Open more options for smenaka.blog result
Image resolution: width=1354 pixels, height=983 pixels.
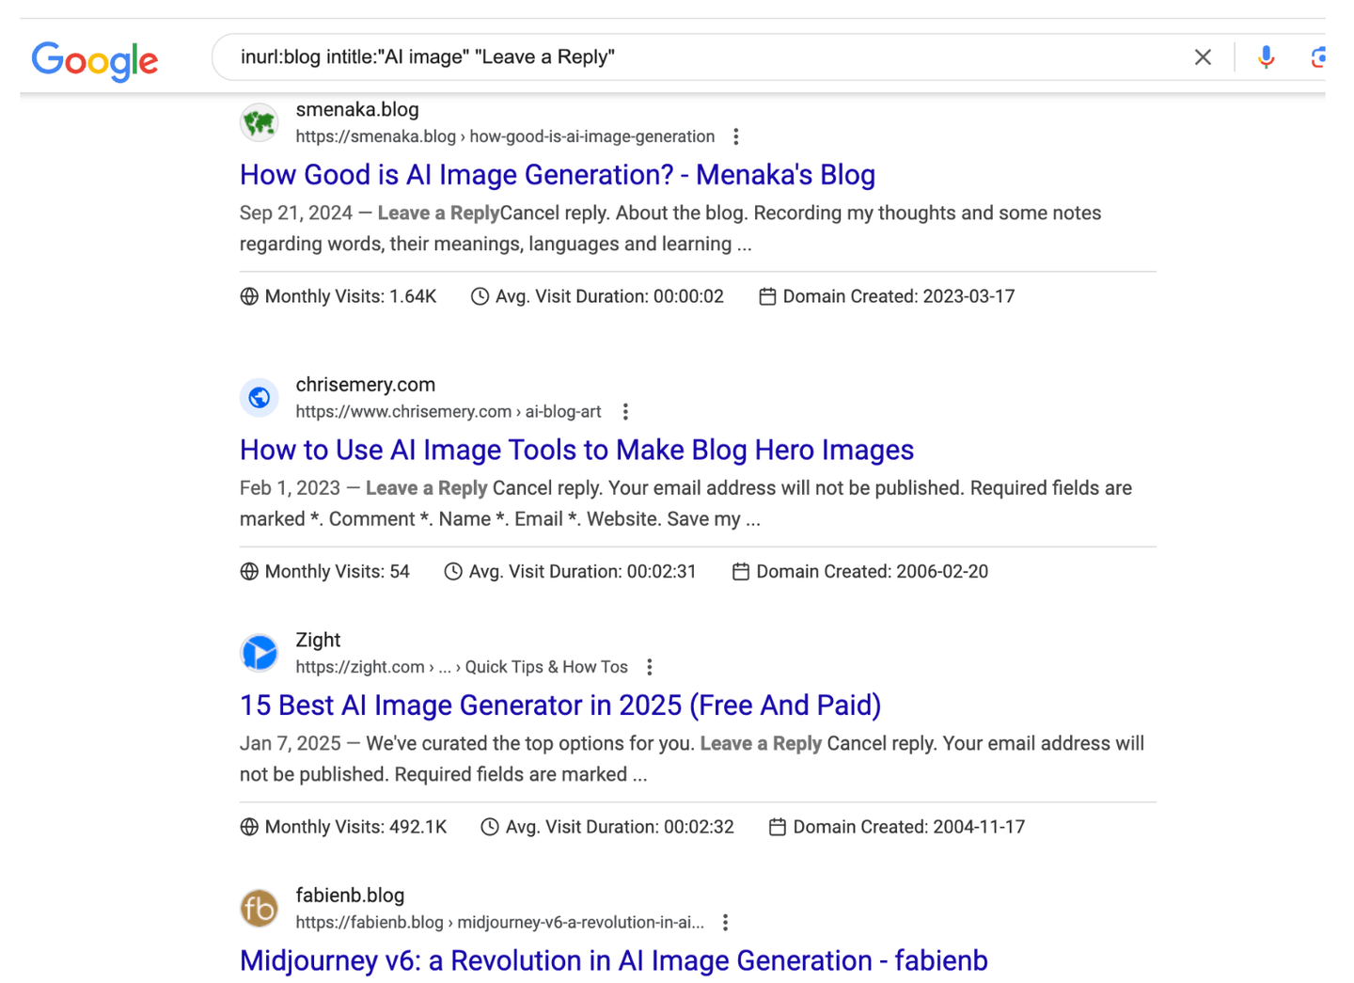click(x=736, y=137)
